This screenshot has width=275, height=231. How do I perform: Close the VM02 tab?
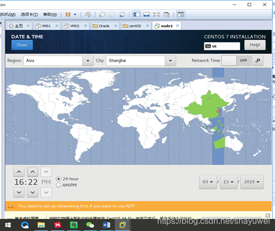click(85, 26)
